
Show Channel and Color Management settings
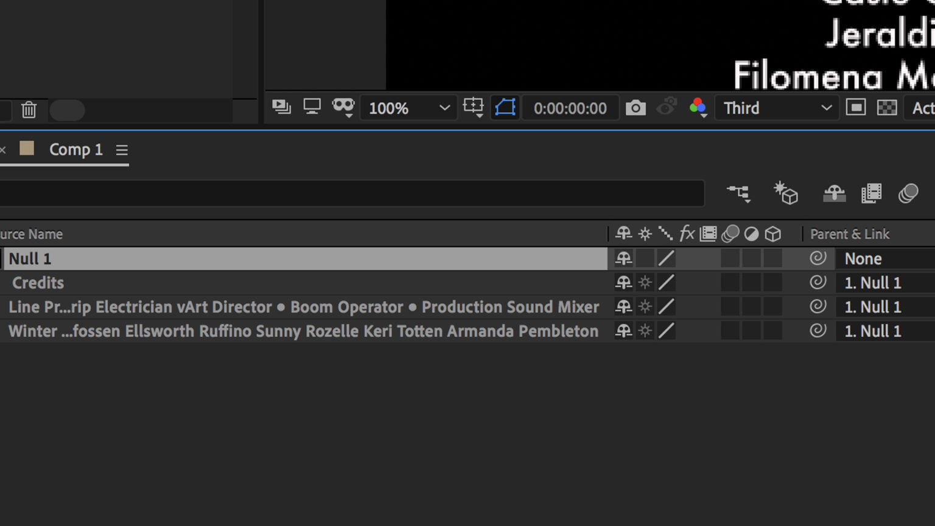tap(698, 108)
